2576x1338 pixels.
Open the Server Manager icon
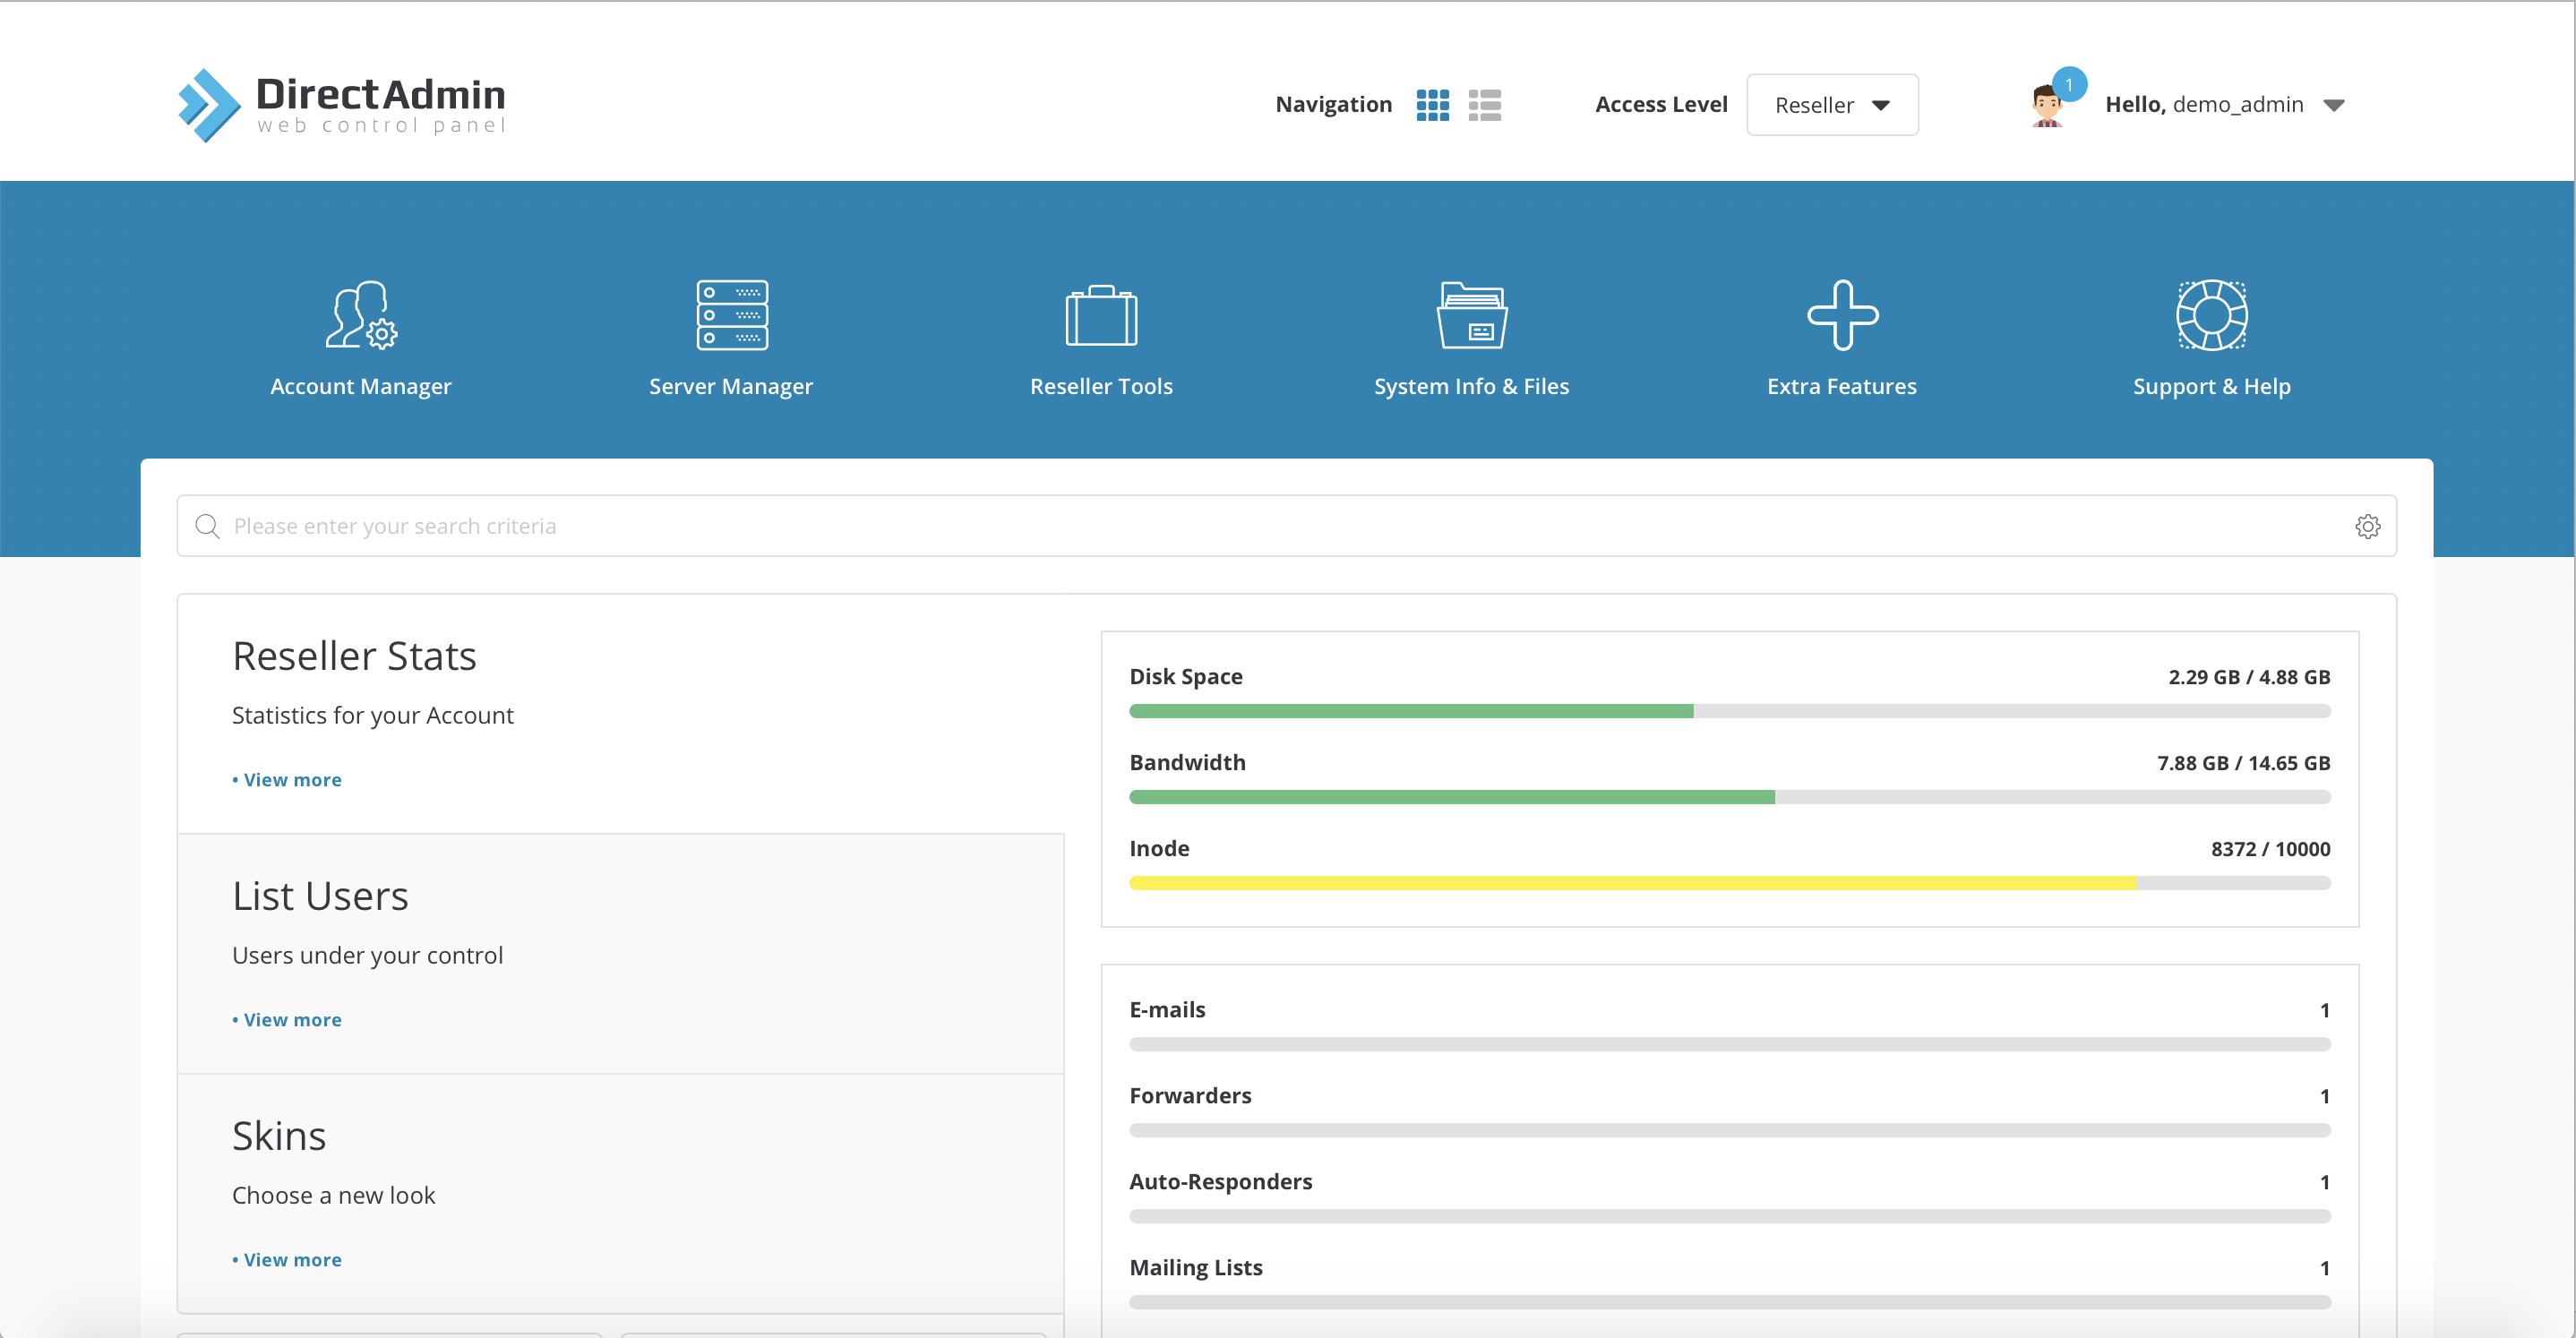pos(731,314)
